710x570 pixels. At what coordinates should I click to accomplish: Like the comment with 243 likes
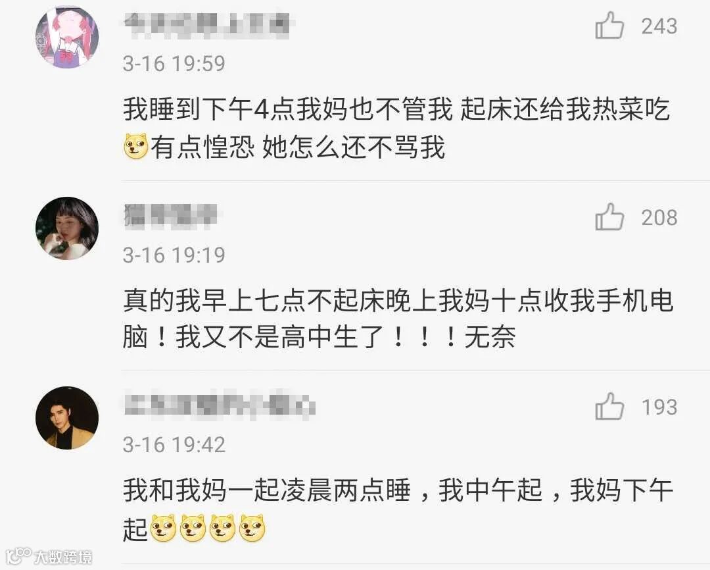click(609, 26)
